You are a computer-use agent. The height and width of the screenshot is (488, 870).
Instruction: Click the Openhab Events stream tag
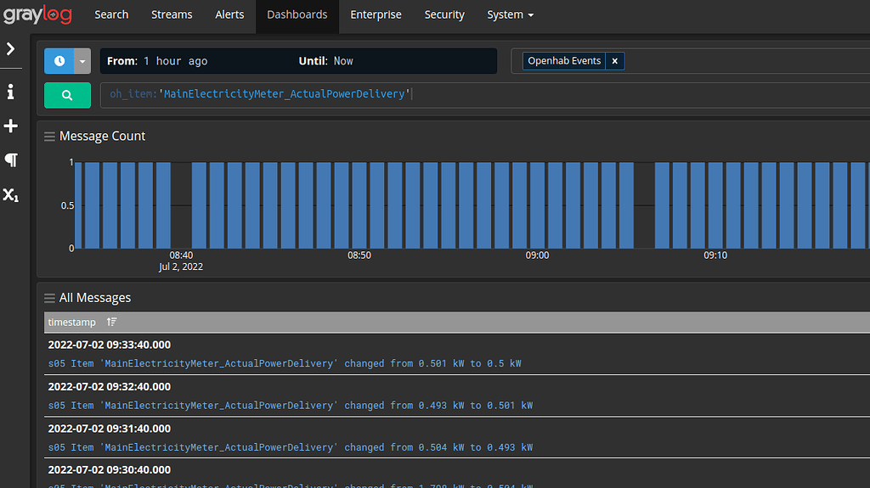tap(564, 61)
